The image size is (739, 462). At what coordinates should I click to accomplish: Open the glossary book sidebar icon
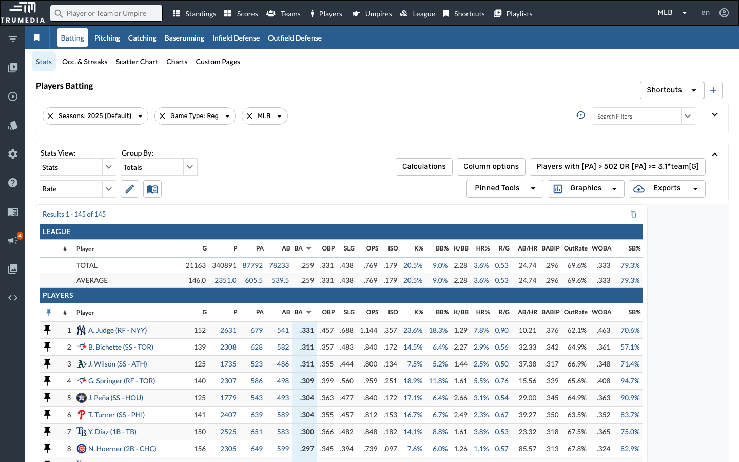pyautogui.click(x=13, y=211)
